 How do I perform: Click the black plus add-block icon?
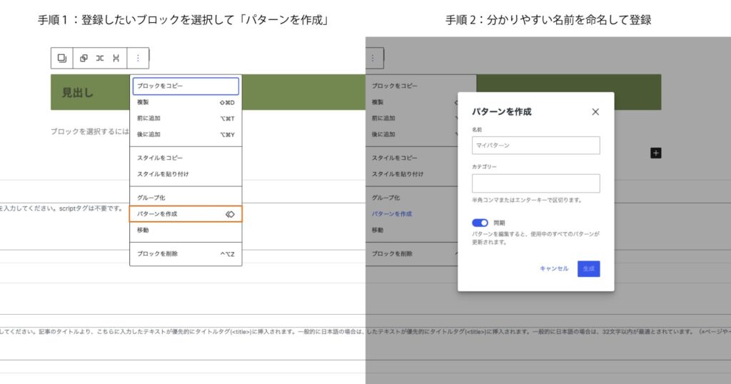pos(656,153)
